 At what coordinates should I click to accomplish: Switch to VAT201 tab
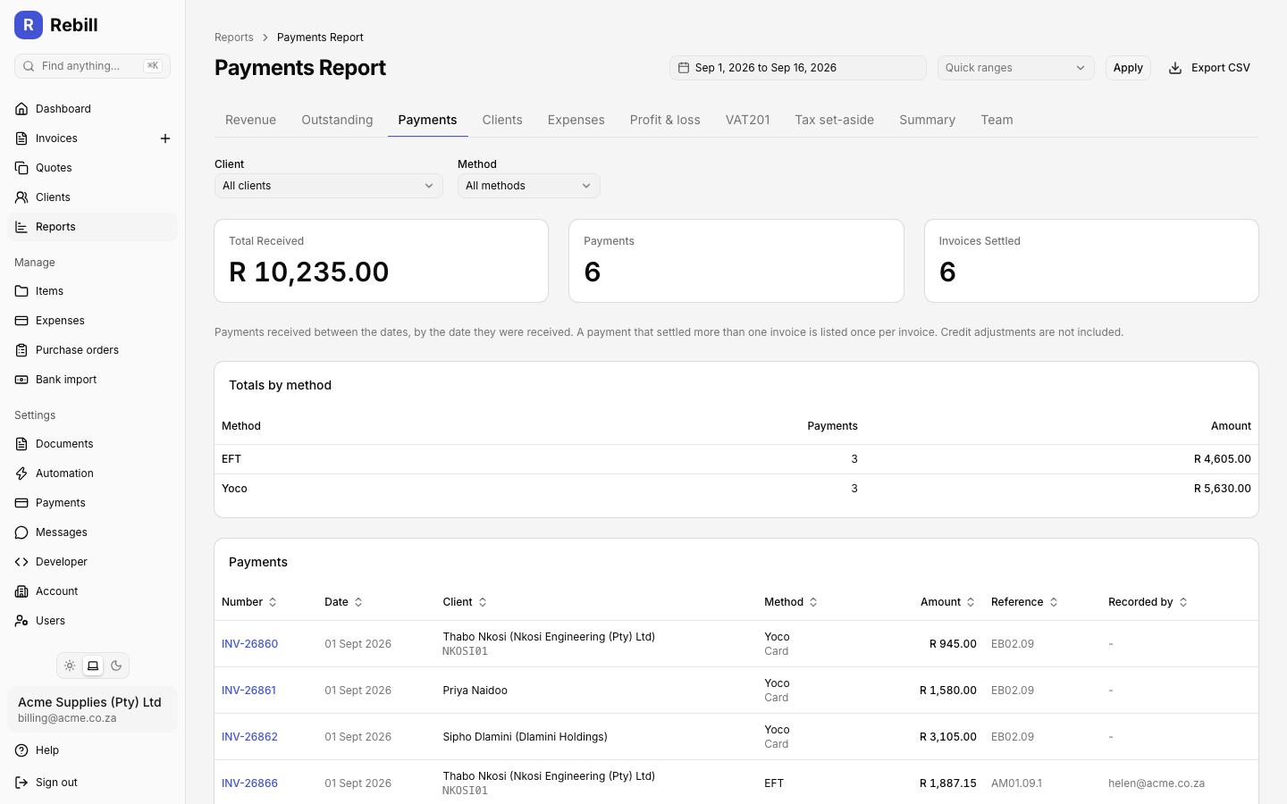tap(747, 120)
